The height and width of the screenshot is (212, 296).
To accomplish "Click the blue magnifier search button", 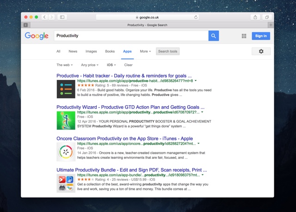I will [214, 36].
